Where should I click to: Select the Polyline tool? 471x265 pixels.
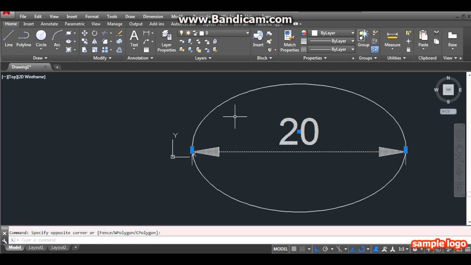coord(24,39)
